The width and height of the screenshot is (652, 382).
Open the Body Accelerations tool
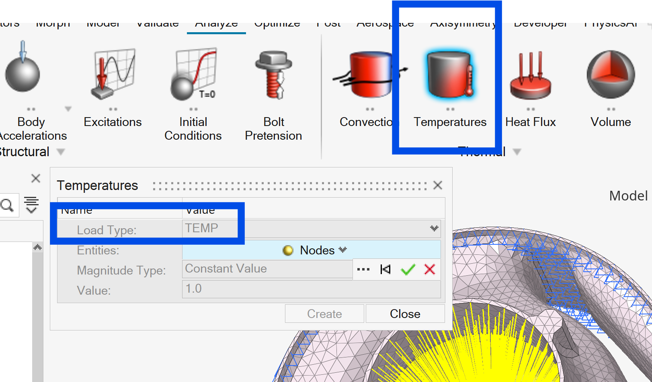[23, 66]
